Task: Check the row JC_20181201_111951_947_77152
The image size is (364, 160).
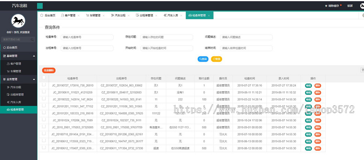Action: pyautogui.click(x=44, y=106)
